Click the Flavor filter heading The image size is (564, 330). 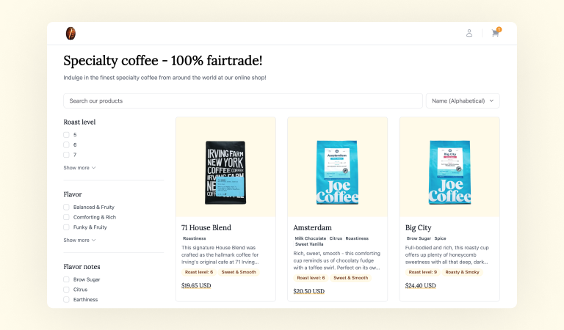coord(73,194)
